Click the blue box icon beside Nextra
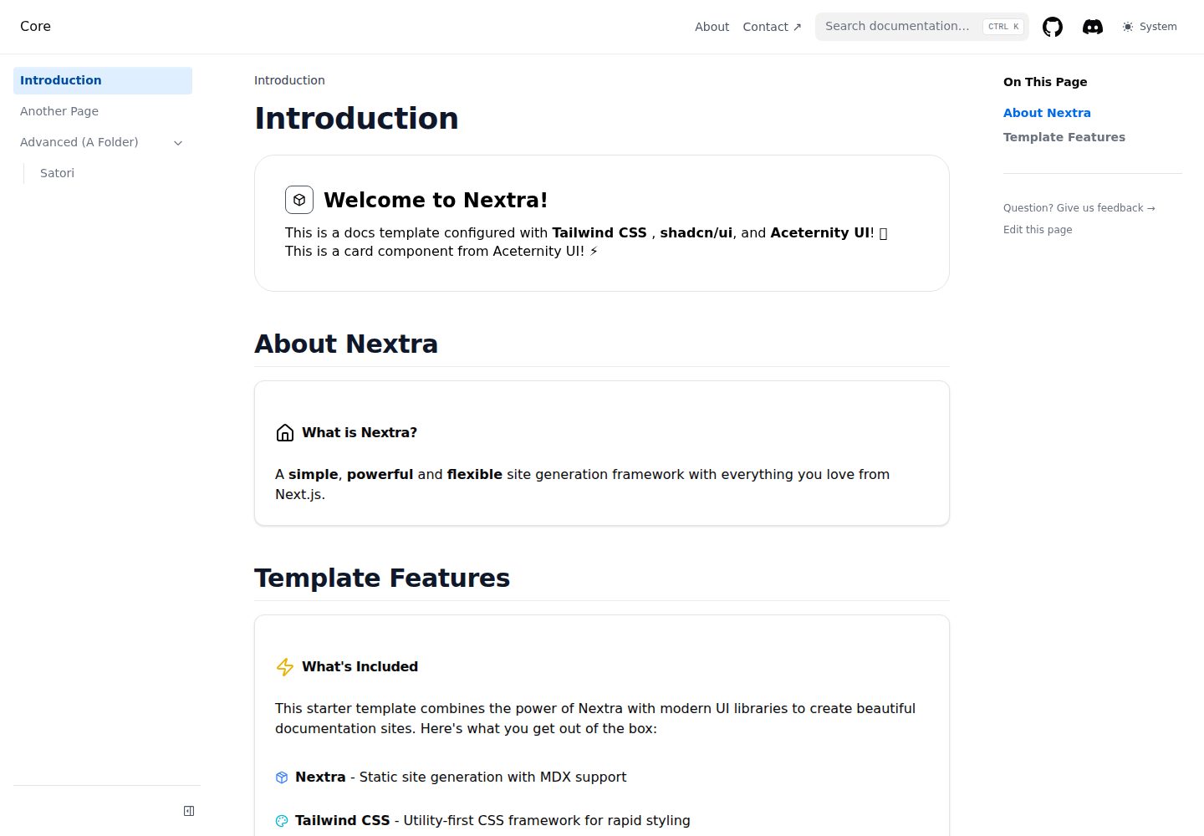This screenshot has height=836, width=1204. (282, 777)
